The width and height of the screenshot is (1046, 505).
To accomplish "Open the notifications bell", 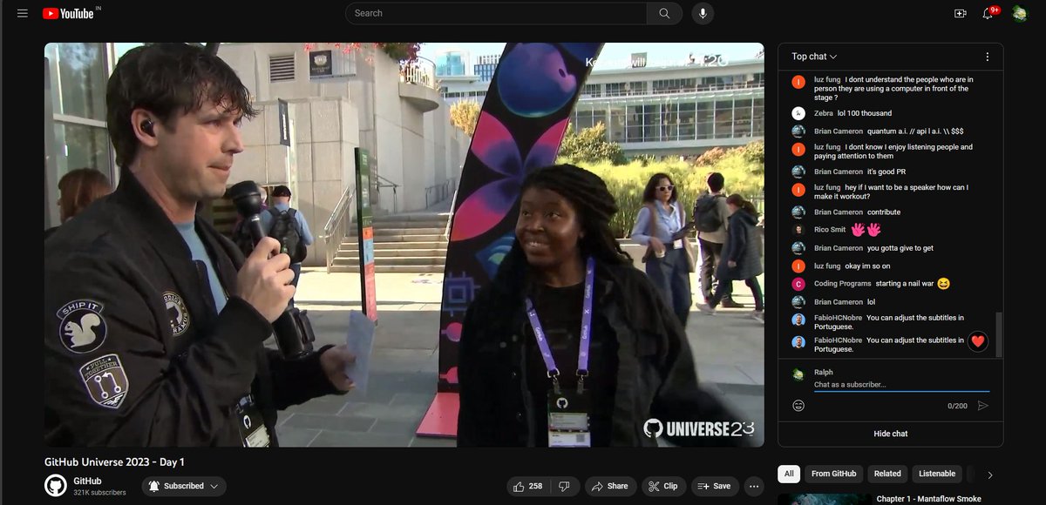I will pos(988,13).
